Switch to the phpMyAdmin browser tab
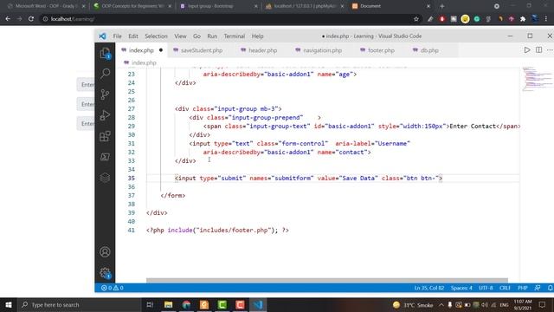The height and width of the screenshot is (312, 554). 305,6
